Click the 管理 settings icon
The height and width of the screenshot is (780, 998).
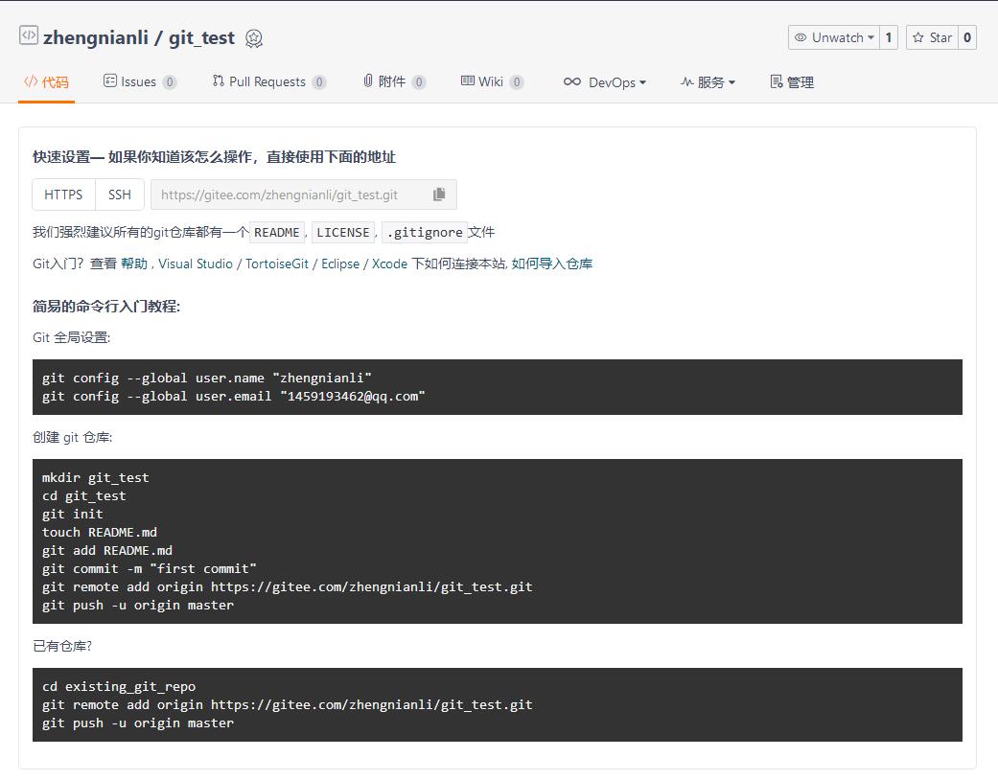pyautogui.click(x=777, y=81)
